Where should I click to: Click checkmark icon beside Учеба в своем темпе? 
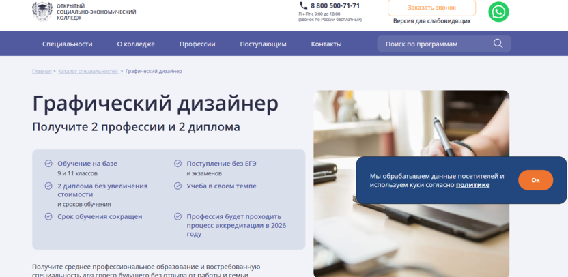[177, 186]
